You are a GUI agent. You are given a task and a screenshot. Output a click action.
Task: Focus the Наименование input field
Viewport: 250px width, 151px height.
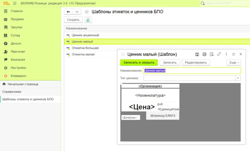point(192,71)
